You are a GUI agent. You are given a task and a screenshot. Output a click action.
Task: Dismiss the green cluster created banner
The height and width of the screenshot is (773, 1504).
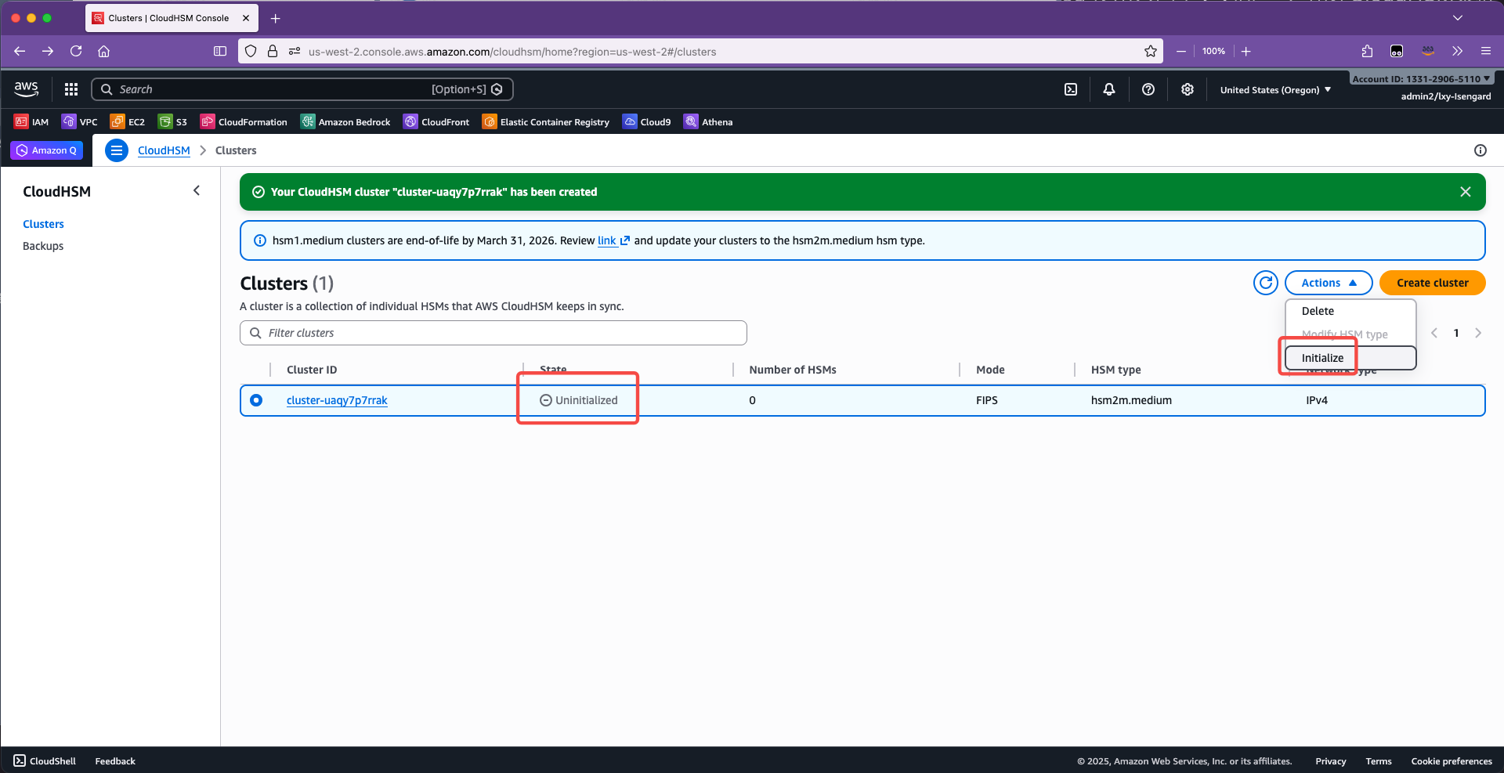tap(1465, 192)
